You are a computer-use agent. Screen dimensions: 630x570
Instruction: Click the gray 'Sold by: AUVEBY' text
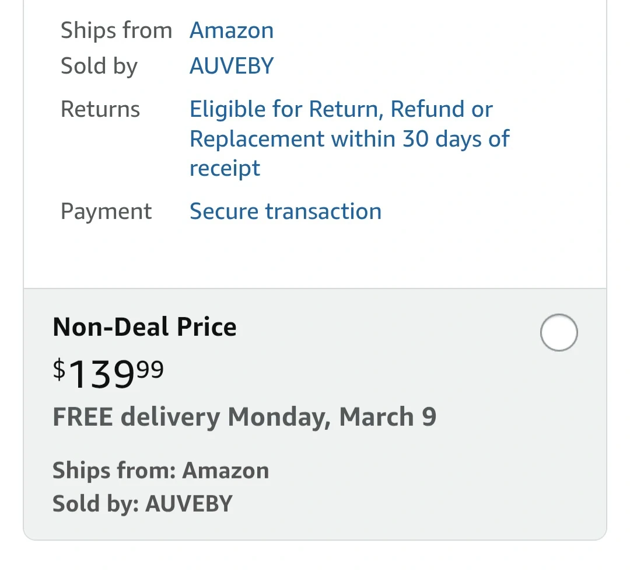pos(142,503)
